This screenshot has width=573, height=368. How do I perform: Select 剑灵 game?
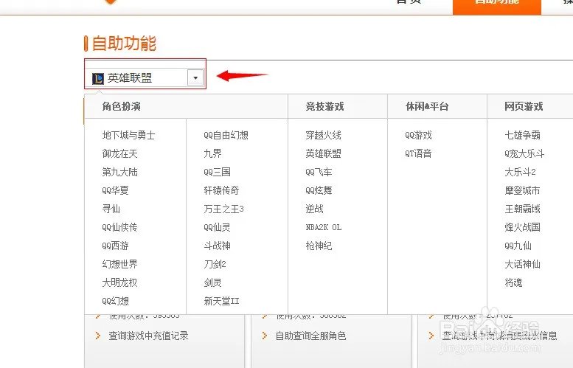point(212,282)
